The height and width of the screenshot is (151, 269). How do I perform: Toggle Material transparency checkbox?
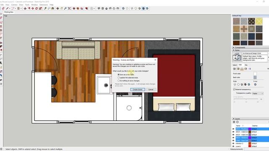234,89
